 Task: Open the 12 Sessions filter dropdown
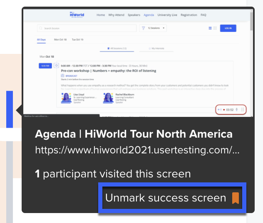(153, 28)
